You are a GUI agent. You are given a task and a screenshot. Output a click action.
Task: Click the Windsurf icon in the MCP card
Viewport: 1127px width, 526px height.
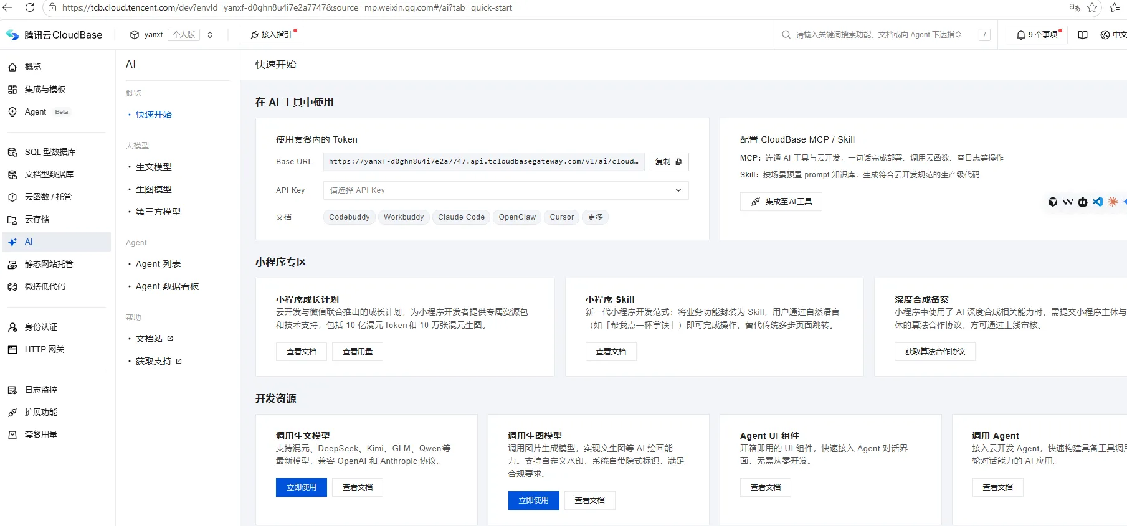point(1068,202)
